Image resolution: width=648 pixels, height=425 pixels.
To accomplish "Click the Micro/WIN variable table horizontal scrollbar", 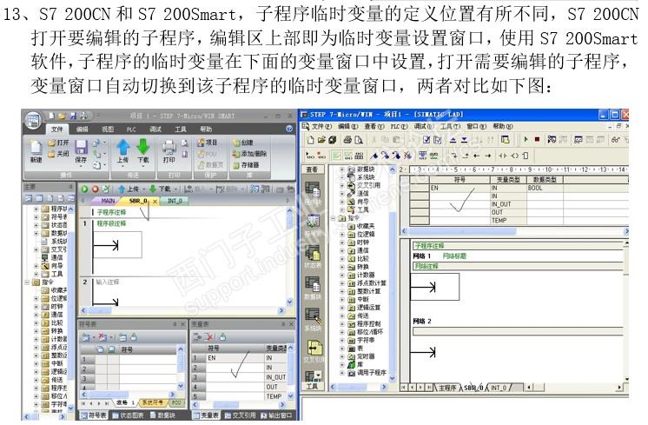I will (x=514, y=231).
